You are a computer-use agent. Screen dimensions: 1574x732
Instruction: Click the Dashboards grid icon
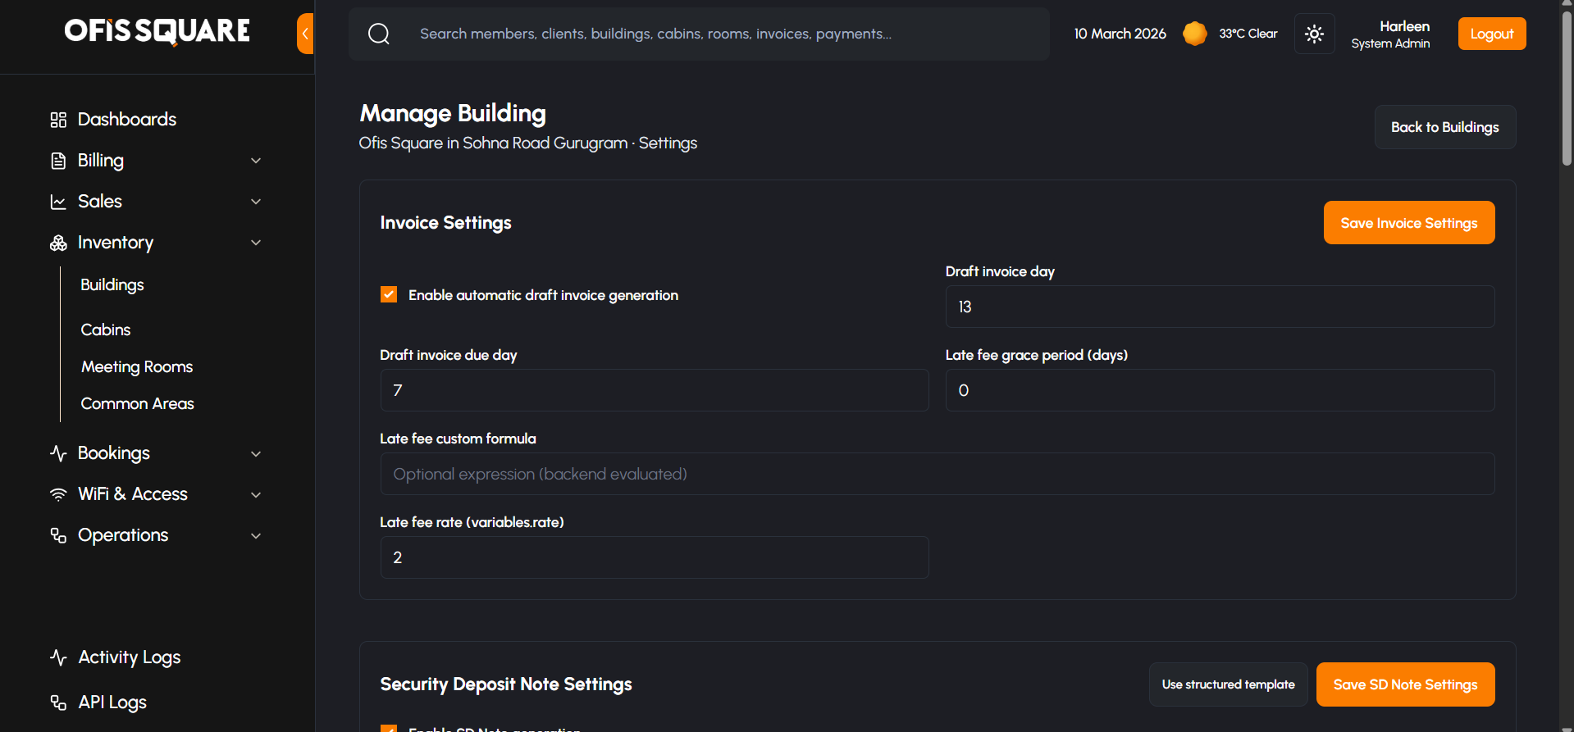click(58, 120)
